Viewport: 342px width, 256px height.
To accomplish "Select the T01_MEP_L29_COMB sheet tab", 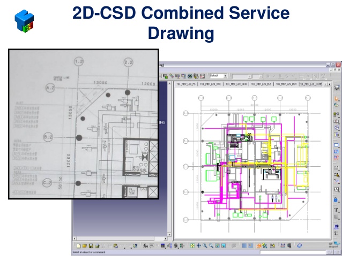I will click(310, 84).
